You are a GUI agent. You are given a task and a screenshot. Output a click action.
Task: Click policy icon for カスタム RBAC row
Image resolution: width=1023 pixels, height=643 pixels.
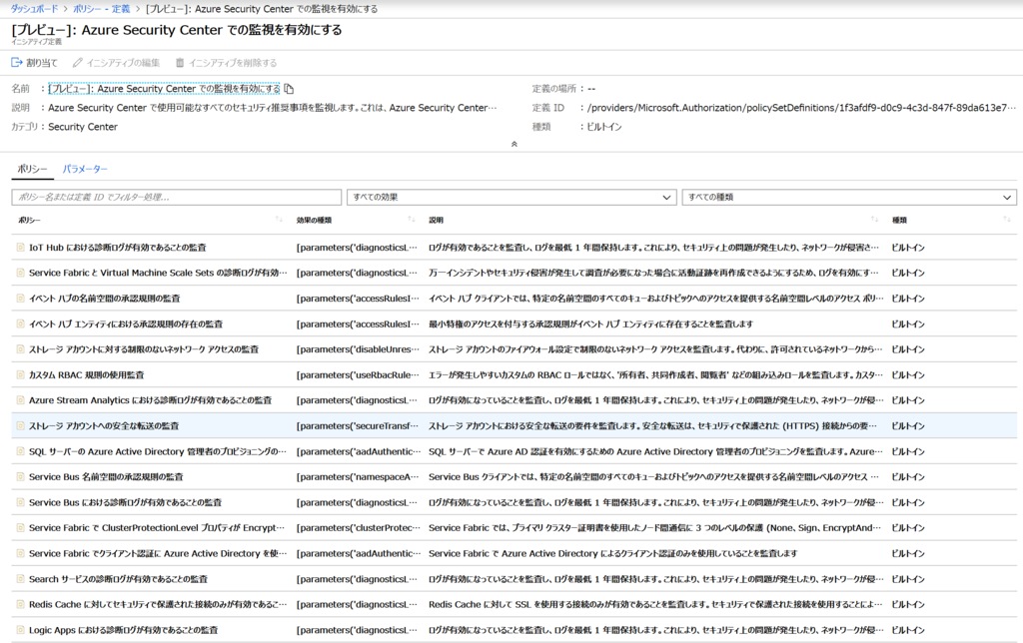(x=20, y=375)
